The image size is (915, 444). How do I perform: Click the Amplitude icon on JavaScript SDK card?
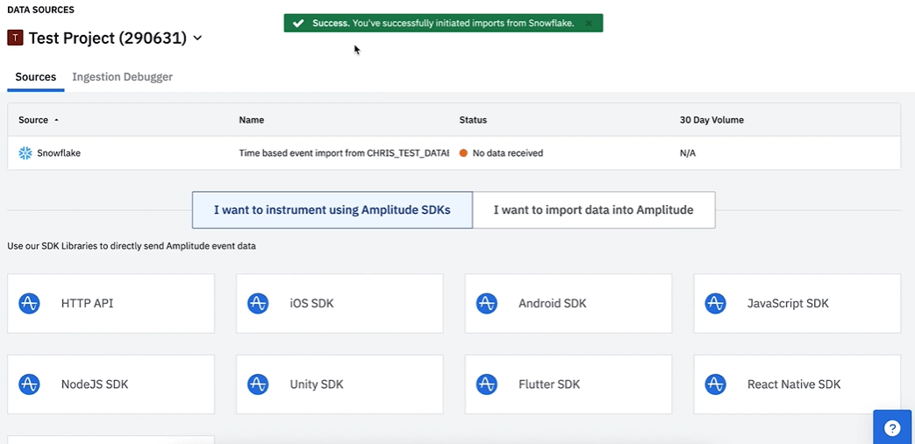click(716, 304)
